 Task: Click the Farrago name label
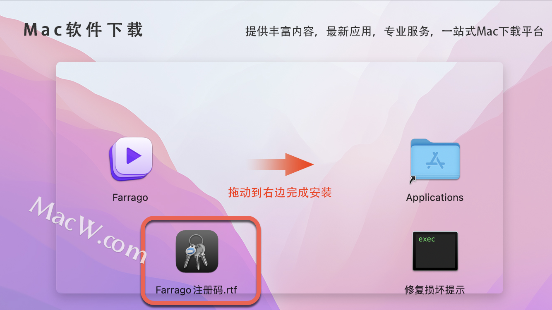tap(130, 198)
